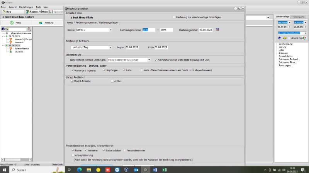Enable 'Rechnung zur Wiedervorlage hinzufügen' checkbox
309x173 pixels.
[x=174, y=17]
